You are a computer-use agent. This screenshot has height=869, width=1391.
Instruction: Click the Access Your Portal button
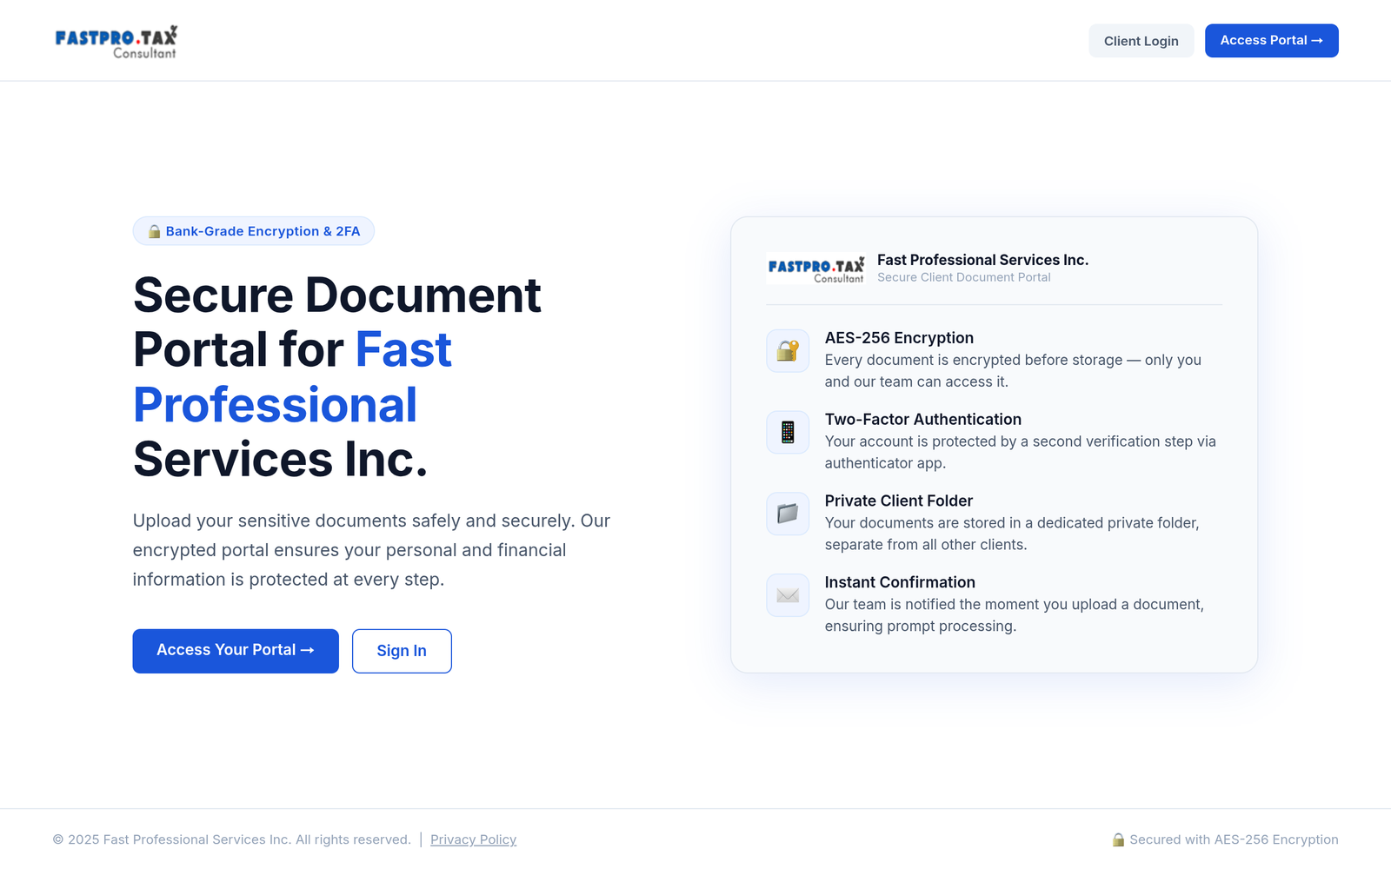236,651
